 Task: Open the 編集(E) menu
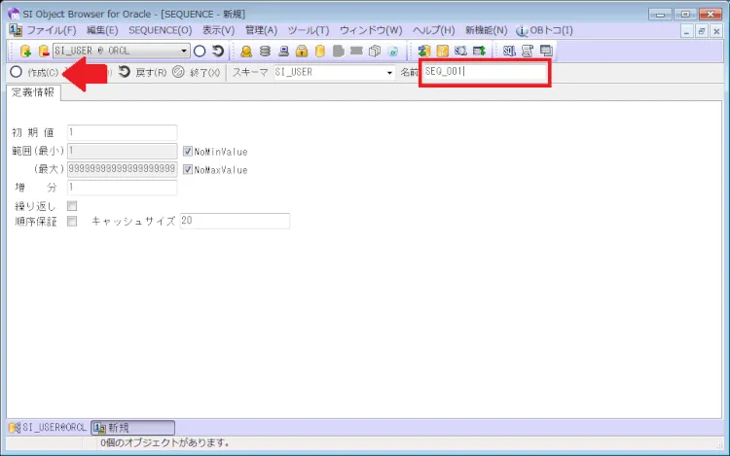coord(102,31)
